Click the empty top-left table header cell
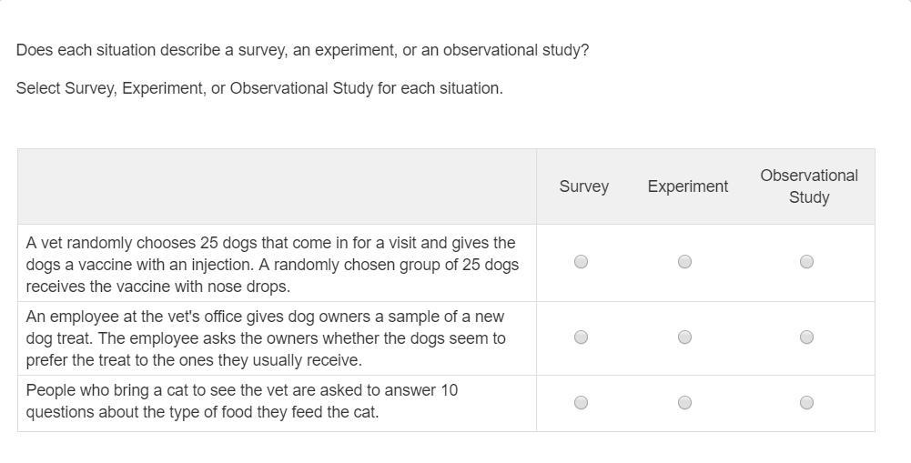Image resolution: width=911 pixels, height=463 pixels. (277, 186)
